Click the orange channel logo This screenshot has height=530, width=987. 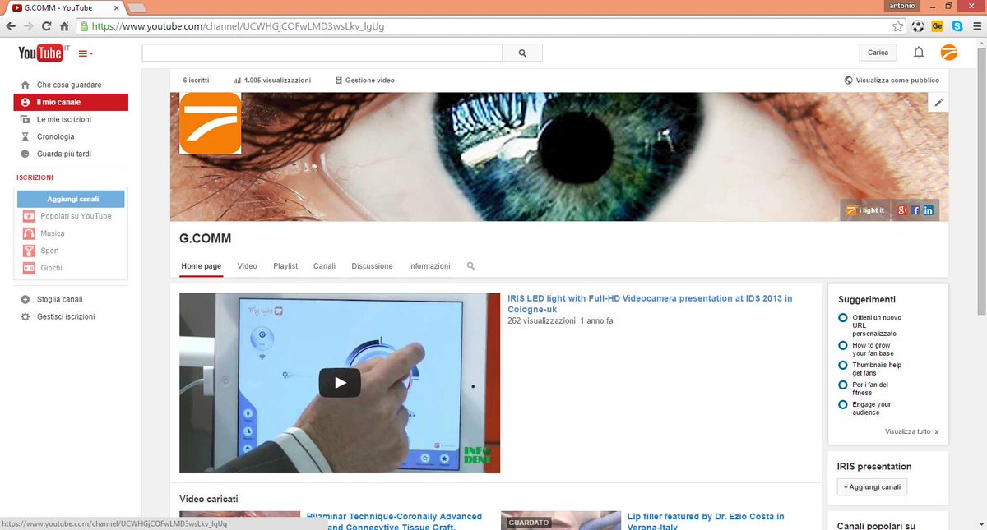pyautogui.click(x=210, y=123)
